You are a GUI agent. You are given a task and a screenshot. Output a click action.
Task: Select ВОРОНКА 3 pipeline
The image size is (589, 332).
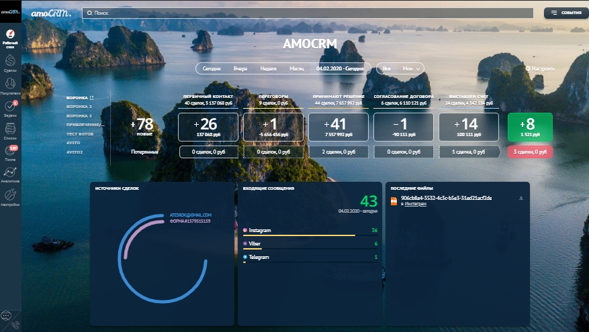click(79, 116)
